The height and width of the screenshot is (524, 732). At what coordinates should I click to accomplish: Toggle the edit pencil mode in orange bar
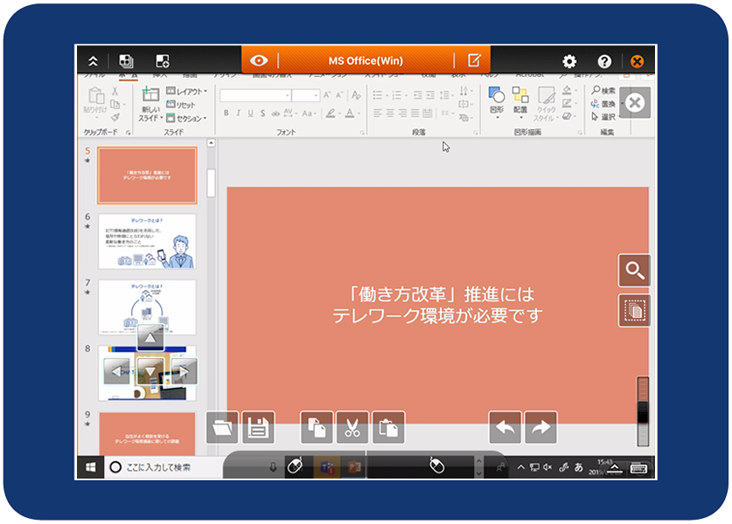[474, 60]
